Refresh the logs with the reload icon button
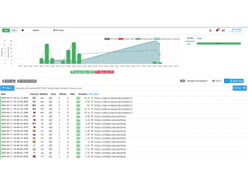 coord(226,81)
